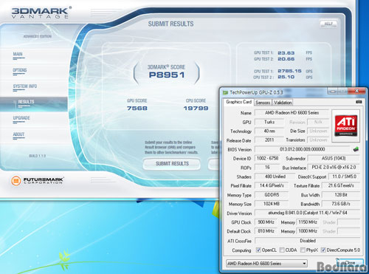
Task: Click the HELP button in 3DMark
Action: pyautogui.click(x=328, y=24)
